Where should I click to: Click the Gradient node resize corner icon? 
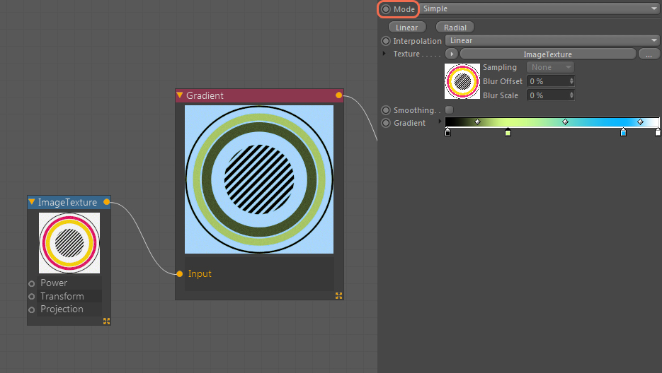click(x=338, y=295)
